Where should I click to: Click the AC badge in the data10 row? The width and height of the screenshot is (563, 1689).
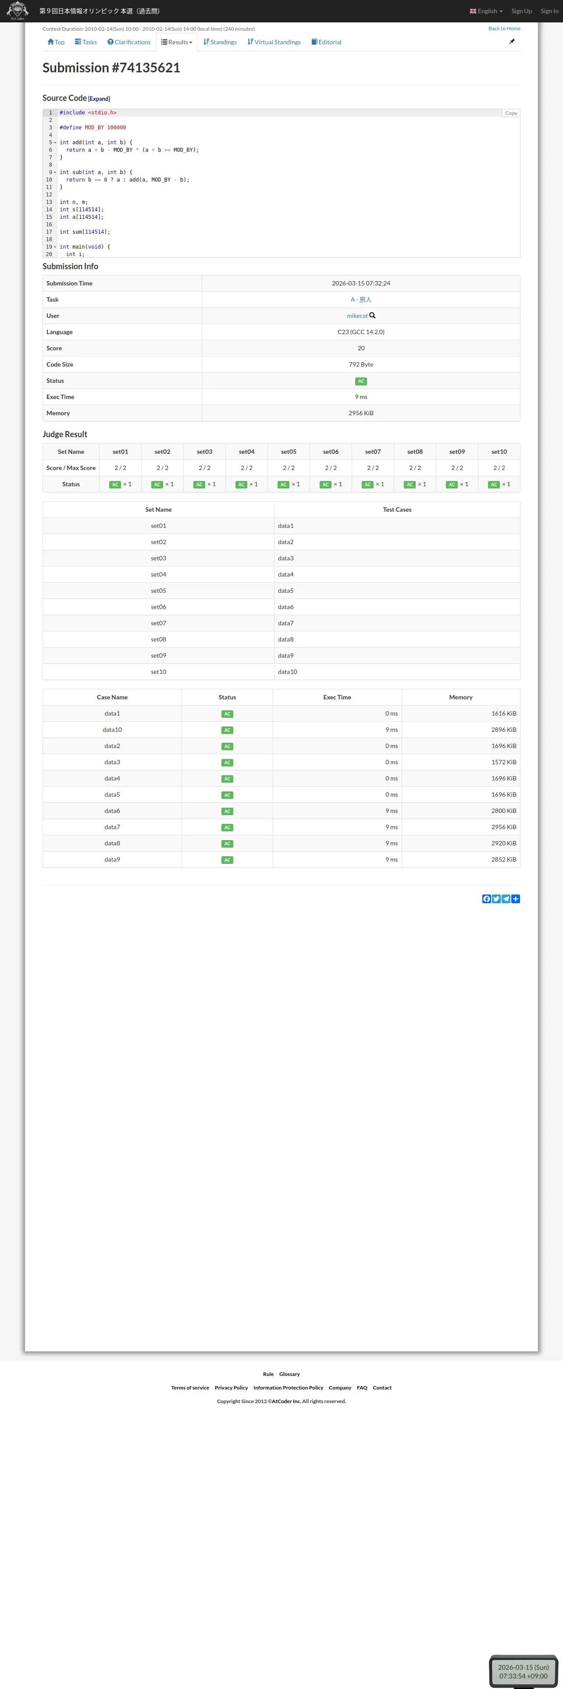[x=228, y=730]
